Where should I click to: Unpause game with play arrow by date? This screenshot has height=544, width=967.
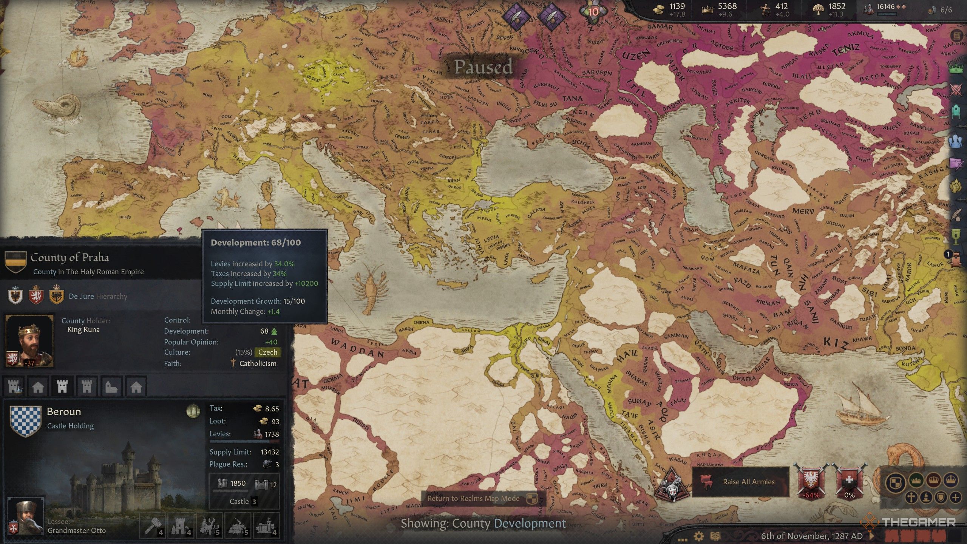[x=872, y=536]
